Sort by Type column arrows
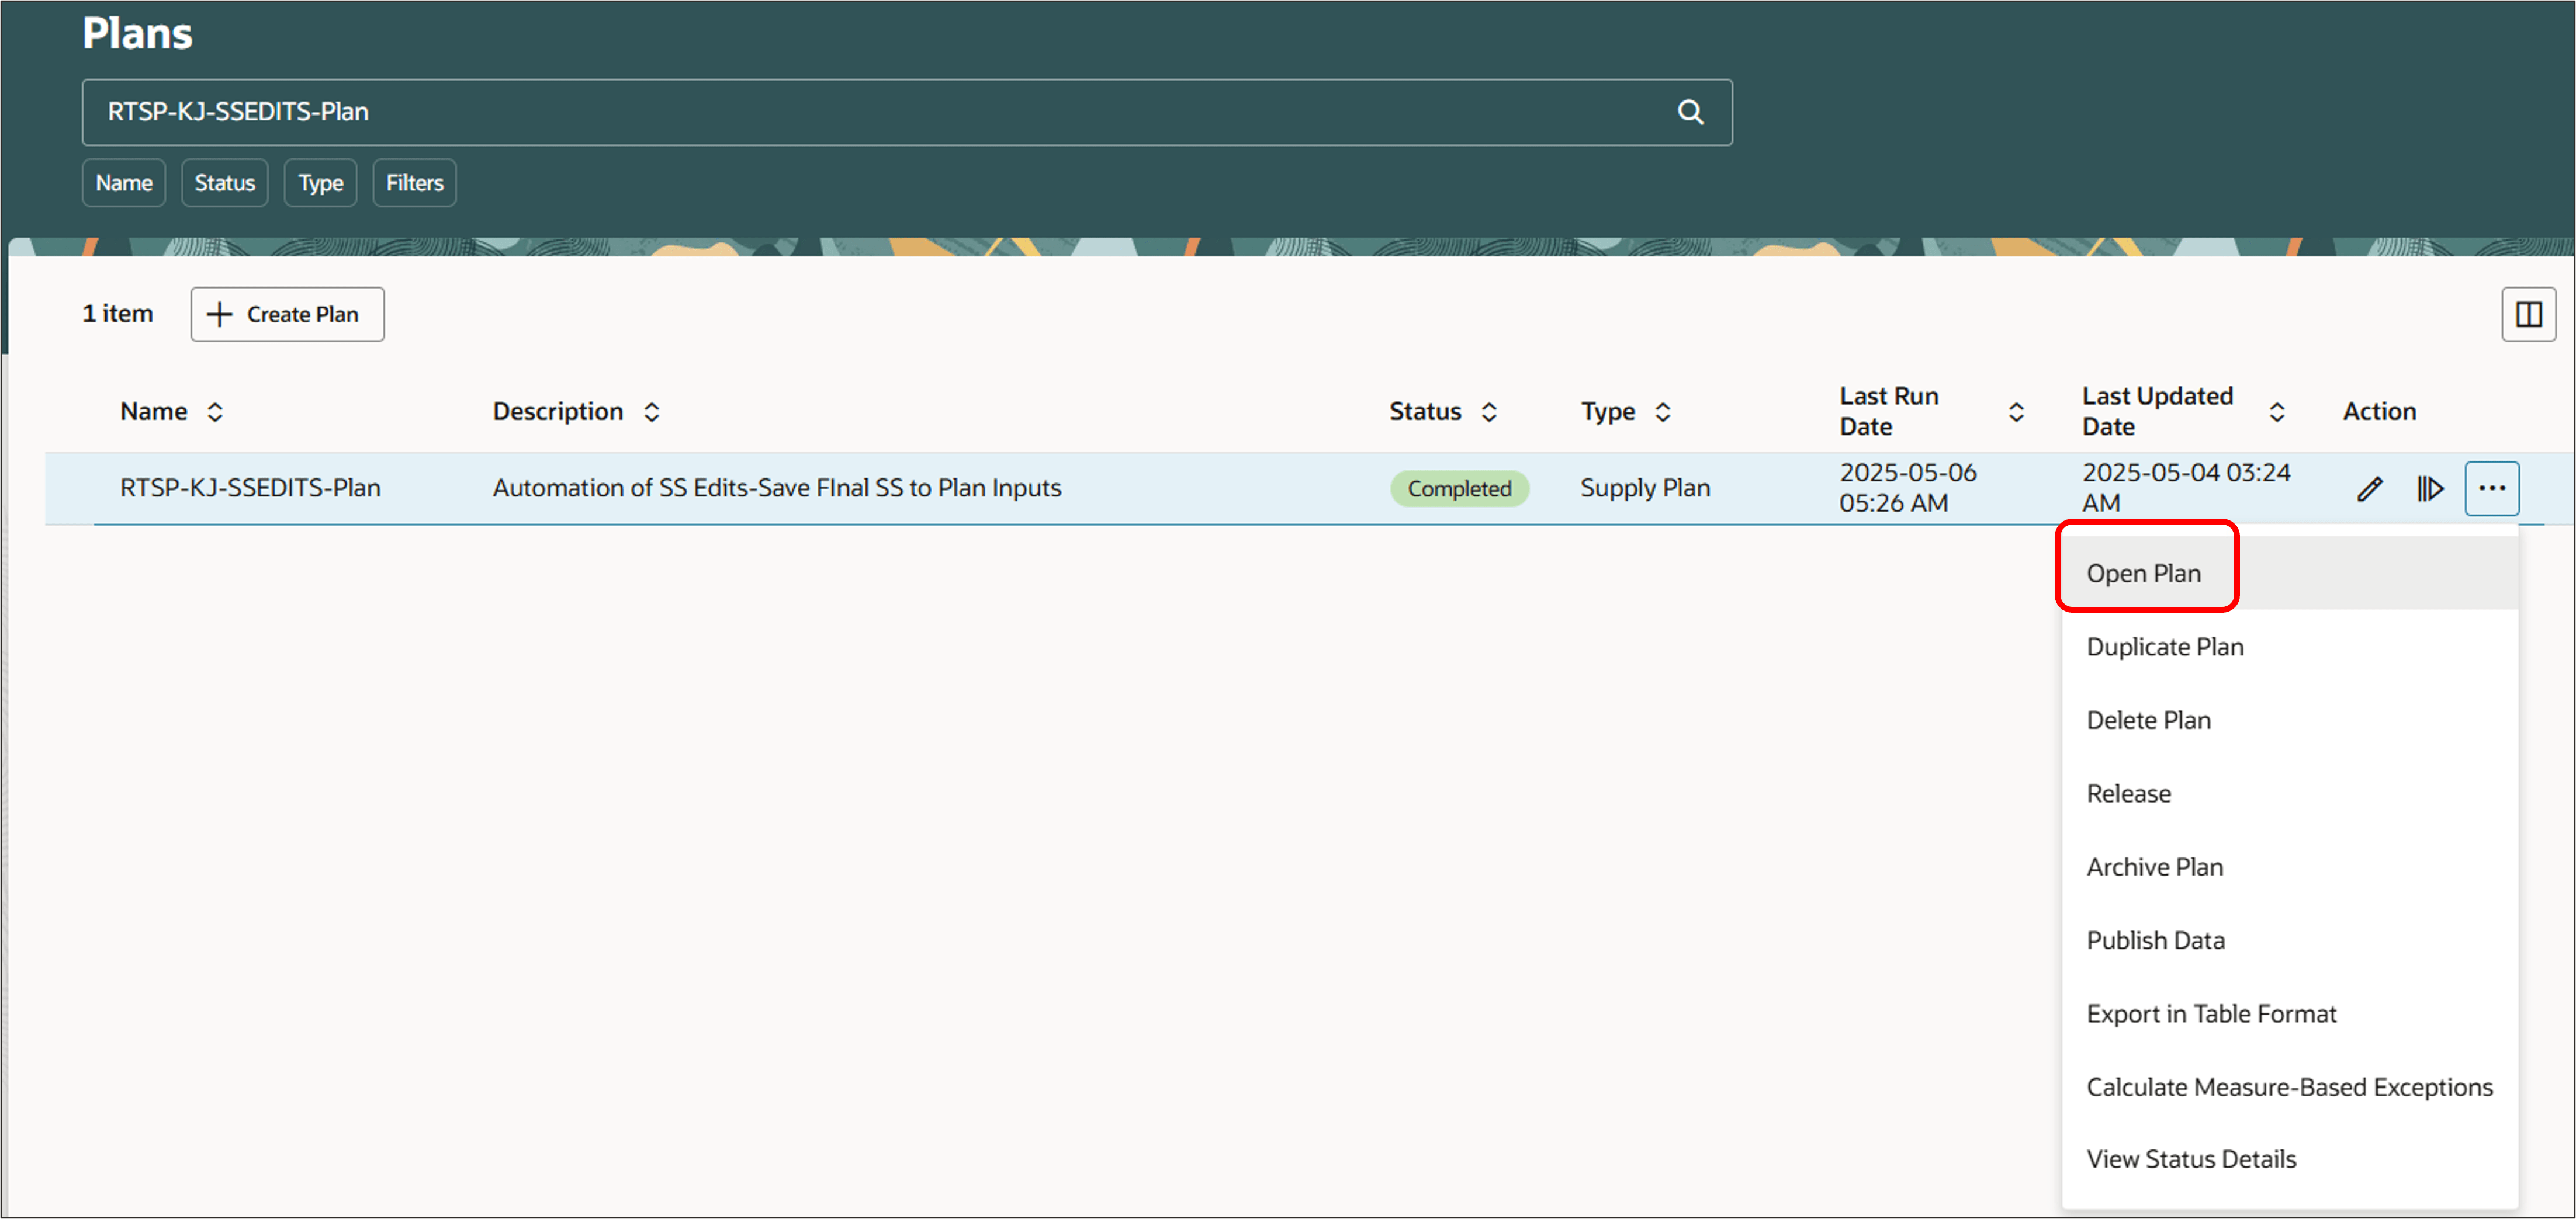 point(1662,412)
